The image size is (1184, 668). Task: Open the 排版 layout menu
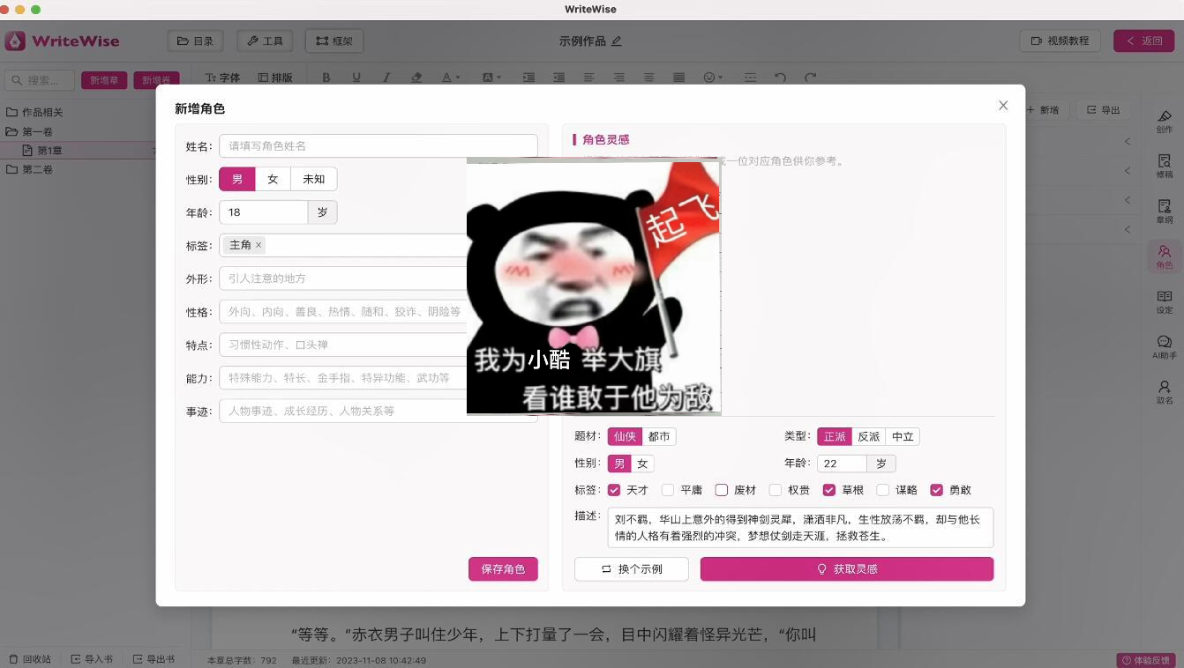coord(275,78)
